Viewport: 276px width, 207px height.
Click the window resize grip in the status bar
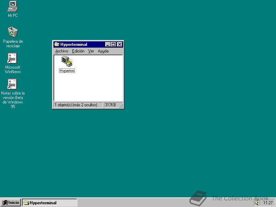click(121, 106)
